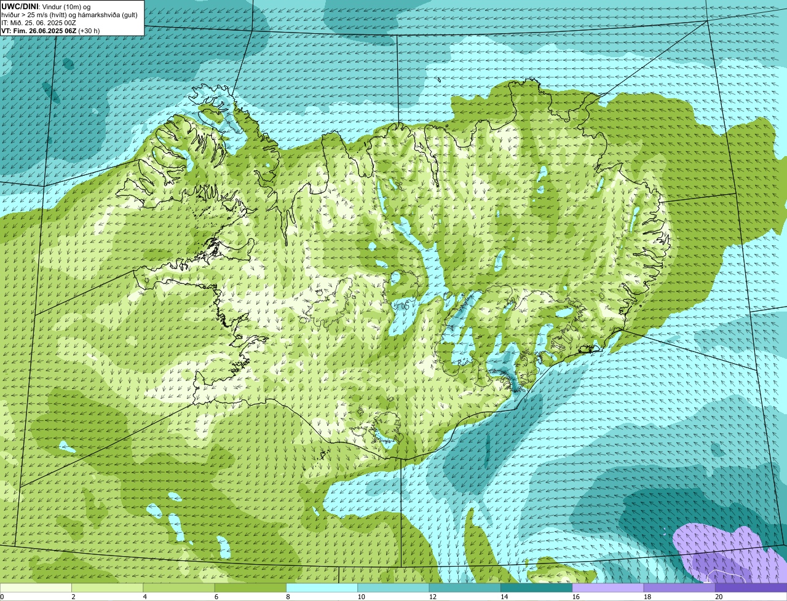
Task: Click the 8–10 m/s light cyan legend swatch
Action: tap(322, 587)
